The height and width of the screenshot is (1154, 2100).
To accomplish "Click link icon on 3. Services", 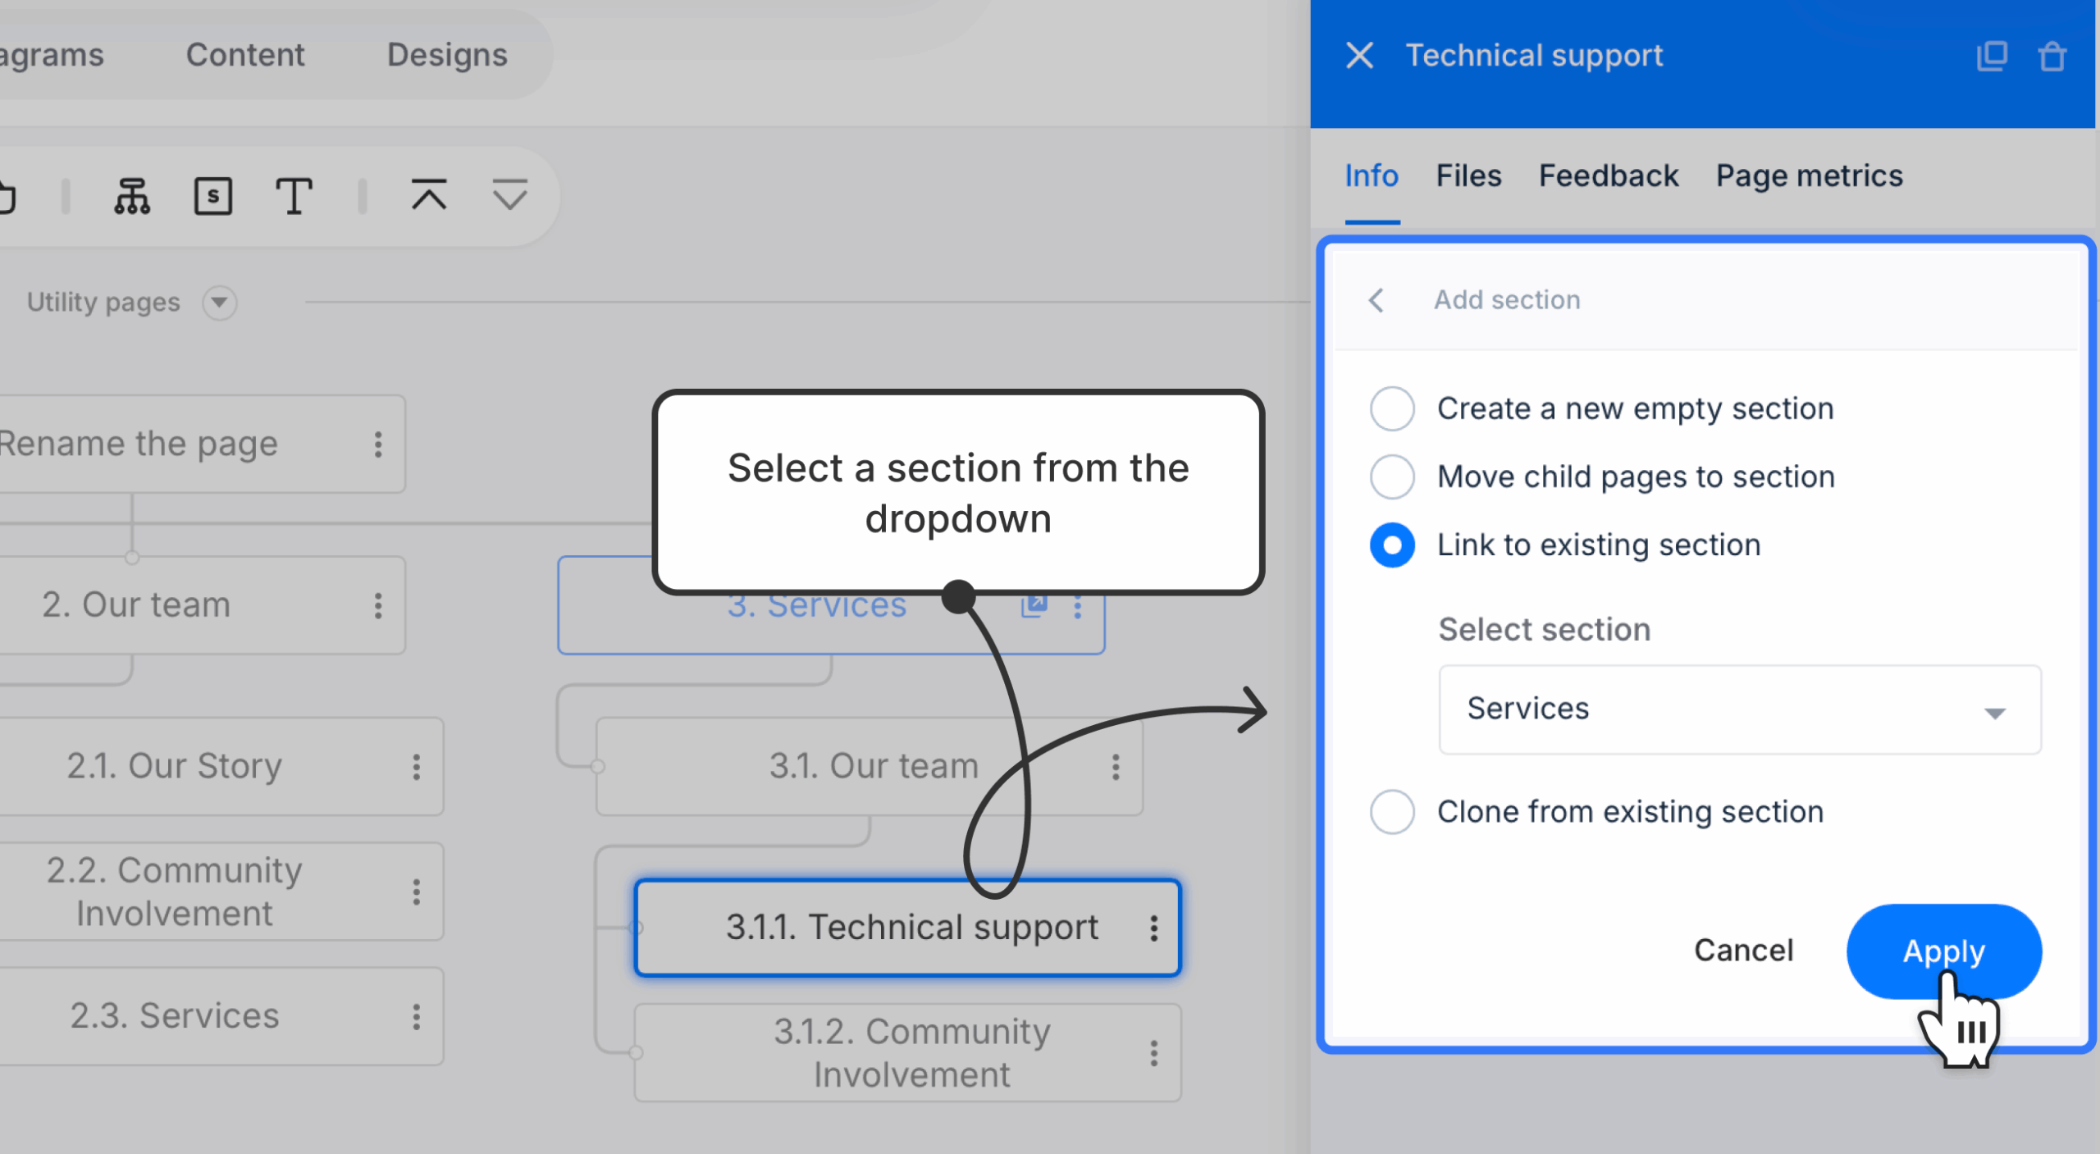I will [1034, 606].
